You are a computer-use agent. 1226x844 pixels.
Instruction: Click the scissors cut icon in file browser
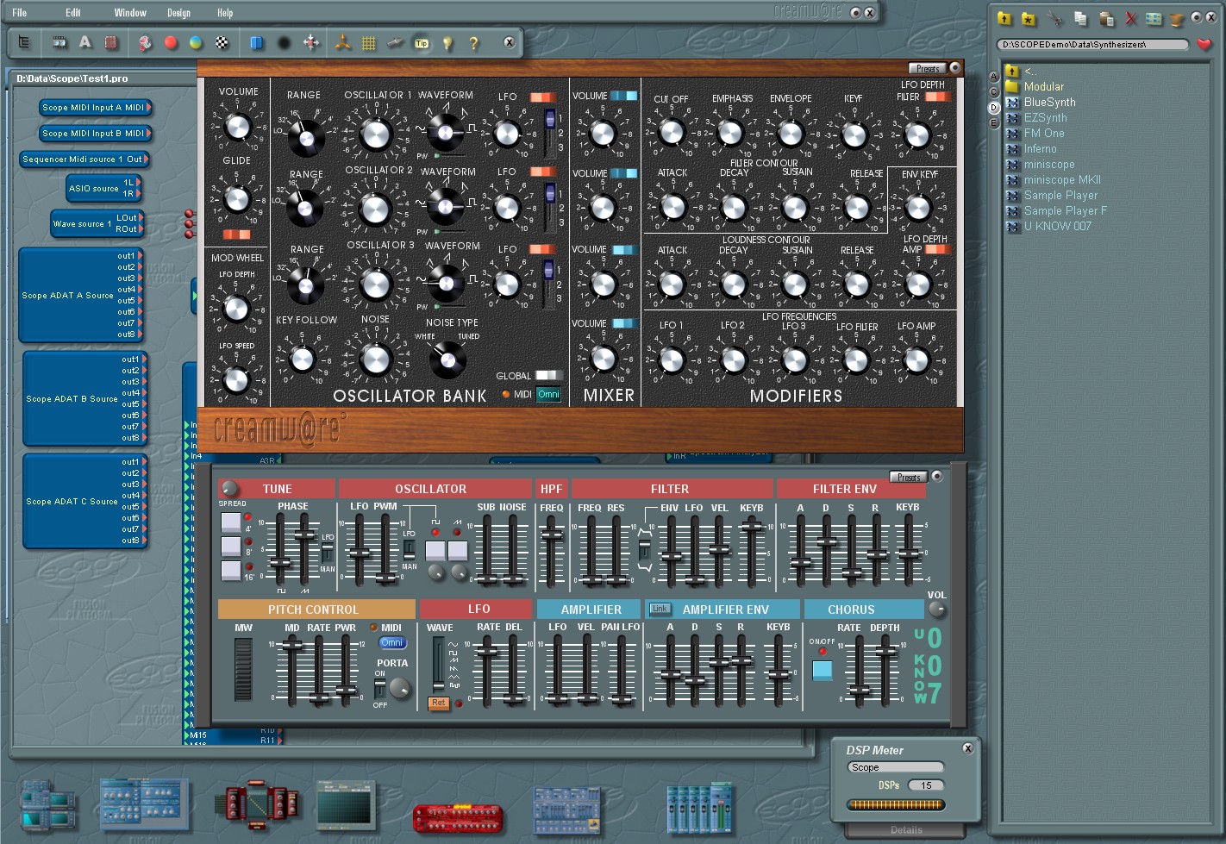(x=1054, y=18)
